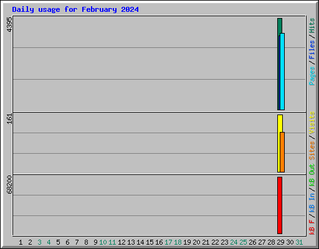Click the 'Hits' legend label
Viewport: 319px width, 249px height.
point(312,26)
